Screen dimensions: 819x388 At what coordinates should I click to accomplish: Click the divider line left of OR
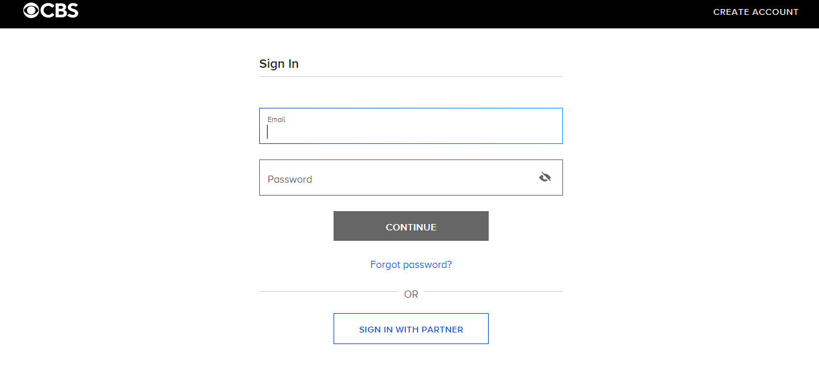pyautogui.click(x=328, y=292)
